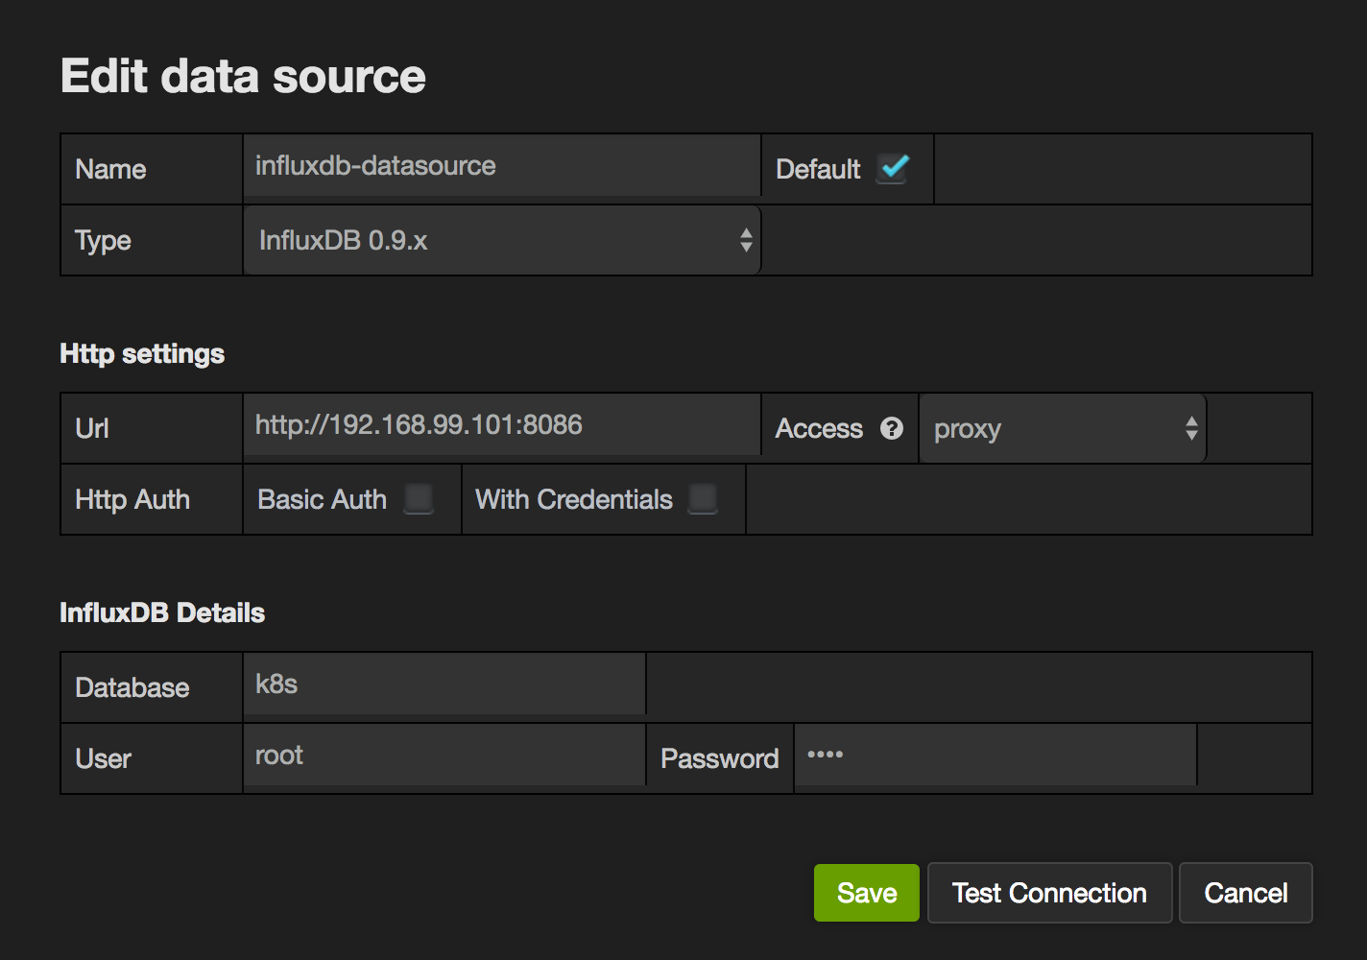Uncheck the Default data source checkbox
Screen dimensions: 1367x960
tap(893, 169)
